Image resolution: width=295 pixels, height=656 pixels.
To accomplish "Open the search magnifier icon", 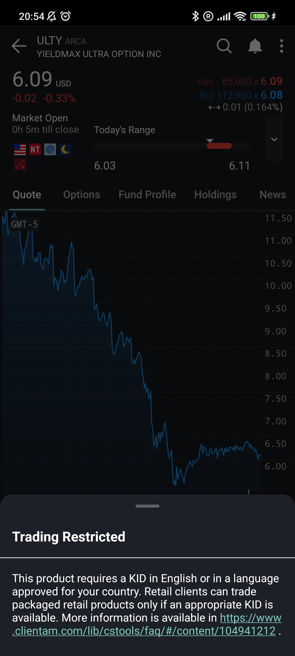I will click(x=224, y=46).
